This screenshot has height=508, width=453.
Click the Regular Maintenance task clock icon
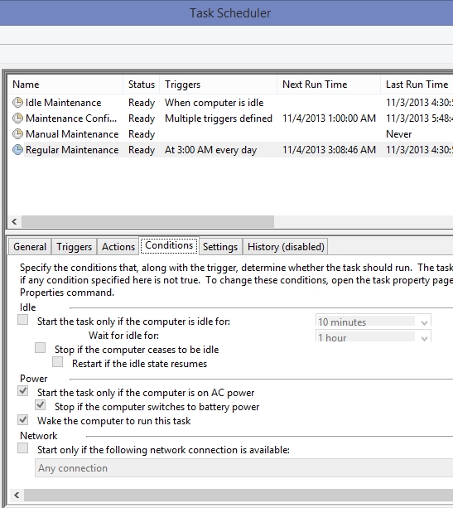pyautogui.click(x=18, y=150)
